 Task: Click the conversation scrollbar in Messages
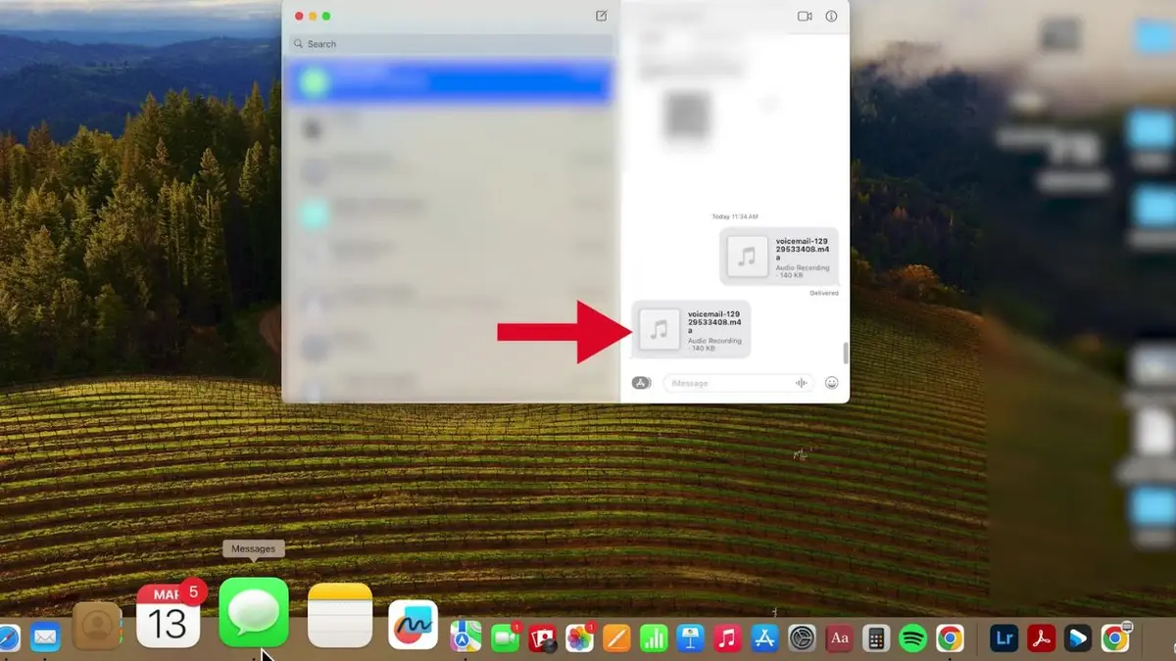coord(846,353)
